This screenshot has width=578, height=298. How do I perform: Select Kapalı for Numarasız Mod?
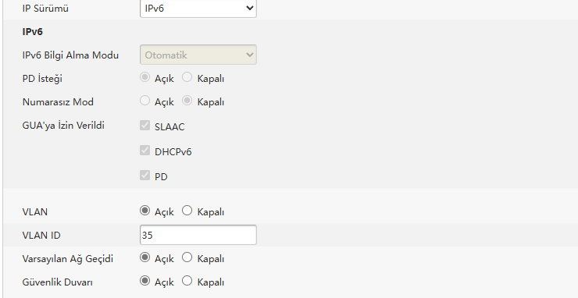(187, 101)
